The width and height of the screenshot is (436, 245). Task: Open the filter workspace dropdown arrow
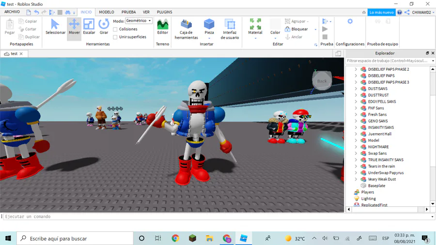[x=433, y=61]
